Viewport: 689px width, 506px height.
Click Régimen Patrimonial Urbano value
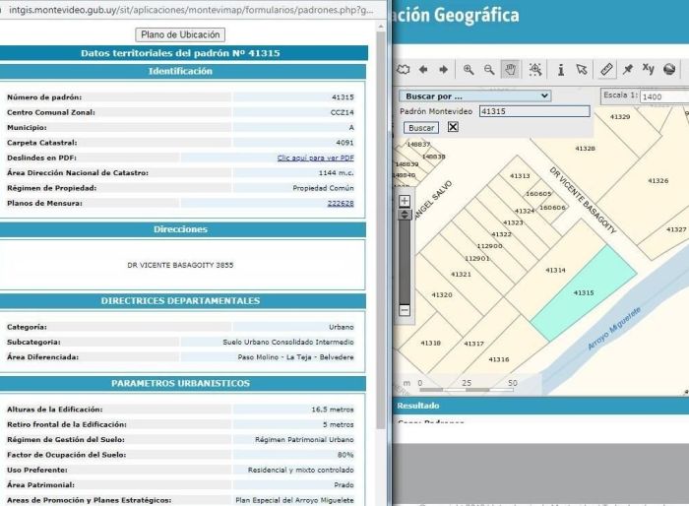pos(304,440)
